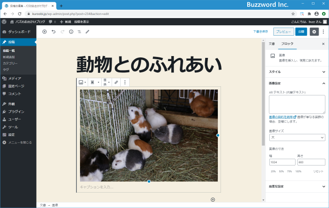The height and width of the screenshot is (208, 329).
Task: Open the block navigation list icon
Action: click(79, 32)
